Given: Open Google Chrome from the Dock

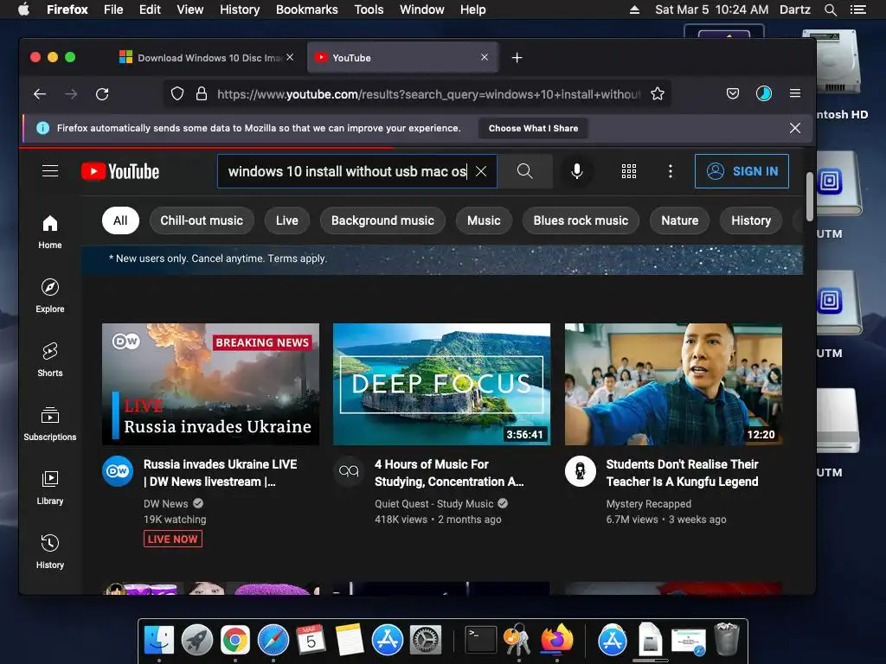Looking at the screenshot, I should 235,640.
